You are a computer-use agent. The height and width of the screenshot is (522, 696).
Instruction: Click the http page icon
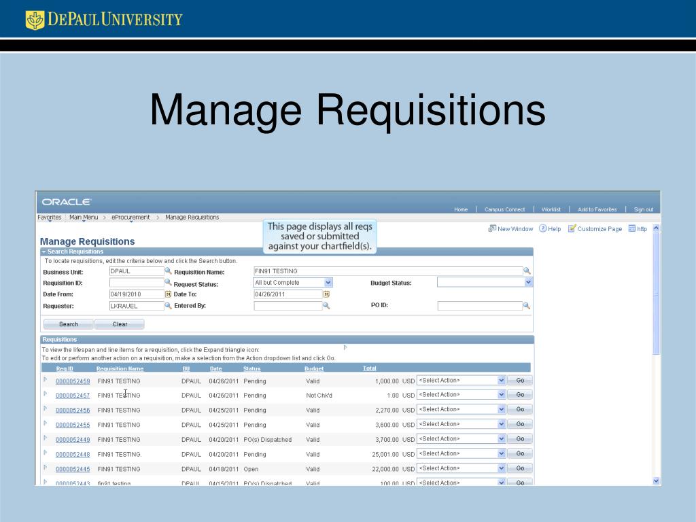click(631, 228)
